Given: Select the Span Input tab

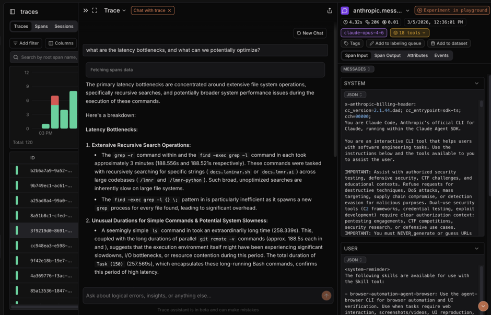Looking at the screenshot, I should point(356,55).
